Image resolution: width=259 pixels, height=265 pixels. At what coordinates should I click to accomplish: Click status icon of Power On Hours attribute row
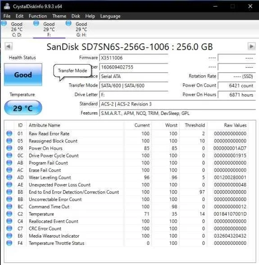(x=9, y=148)
